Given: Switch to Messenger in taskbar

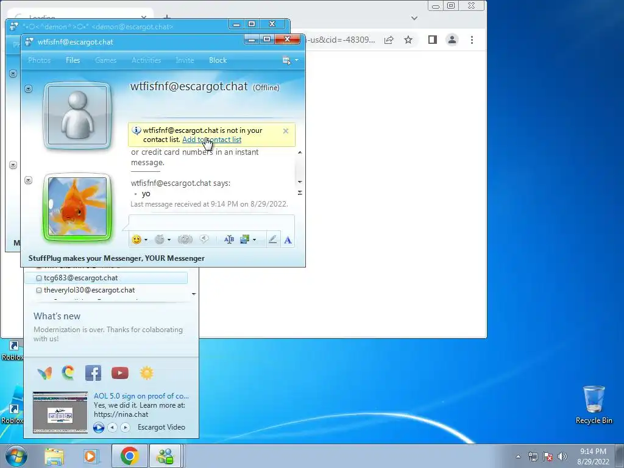Looking at the screenshot, I should [x=166, y=456].
